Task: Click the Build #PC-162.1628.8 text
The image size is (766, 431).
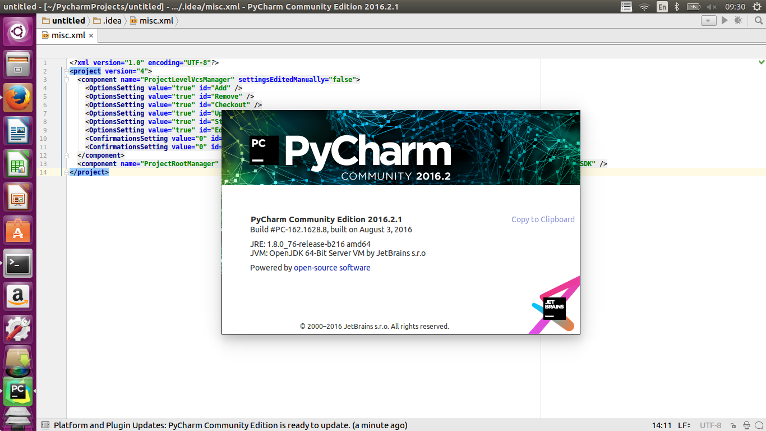Action: click(x=331, y=230)
